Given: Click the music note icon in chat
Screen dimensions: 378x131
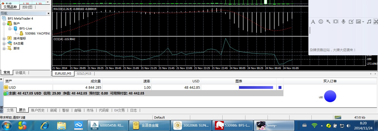Looking at the screenshot, I should pos(369,22).
